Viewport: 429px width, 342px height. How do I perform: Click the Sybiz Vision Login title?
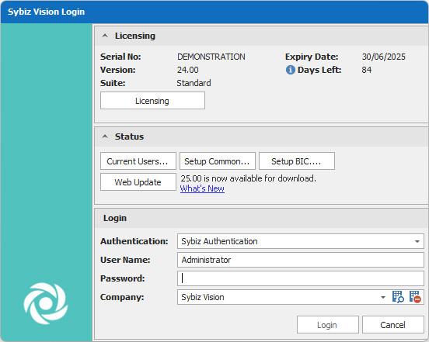[x=46, y=12]
